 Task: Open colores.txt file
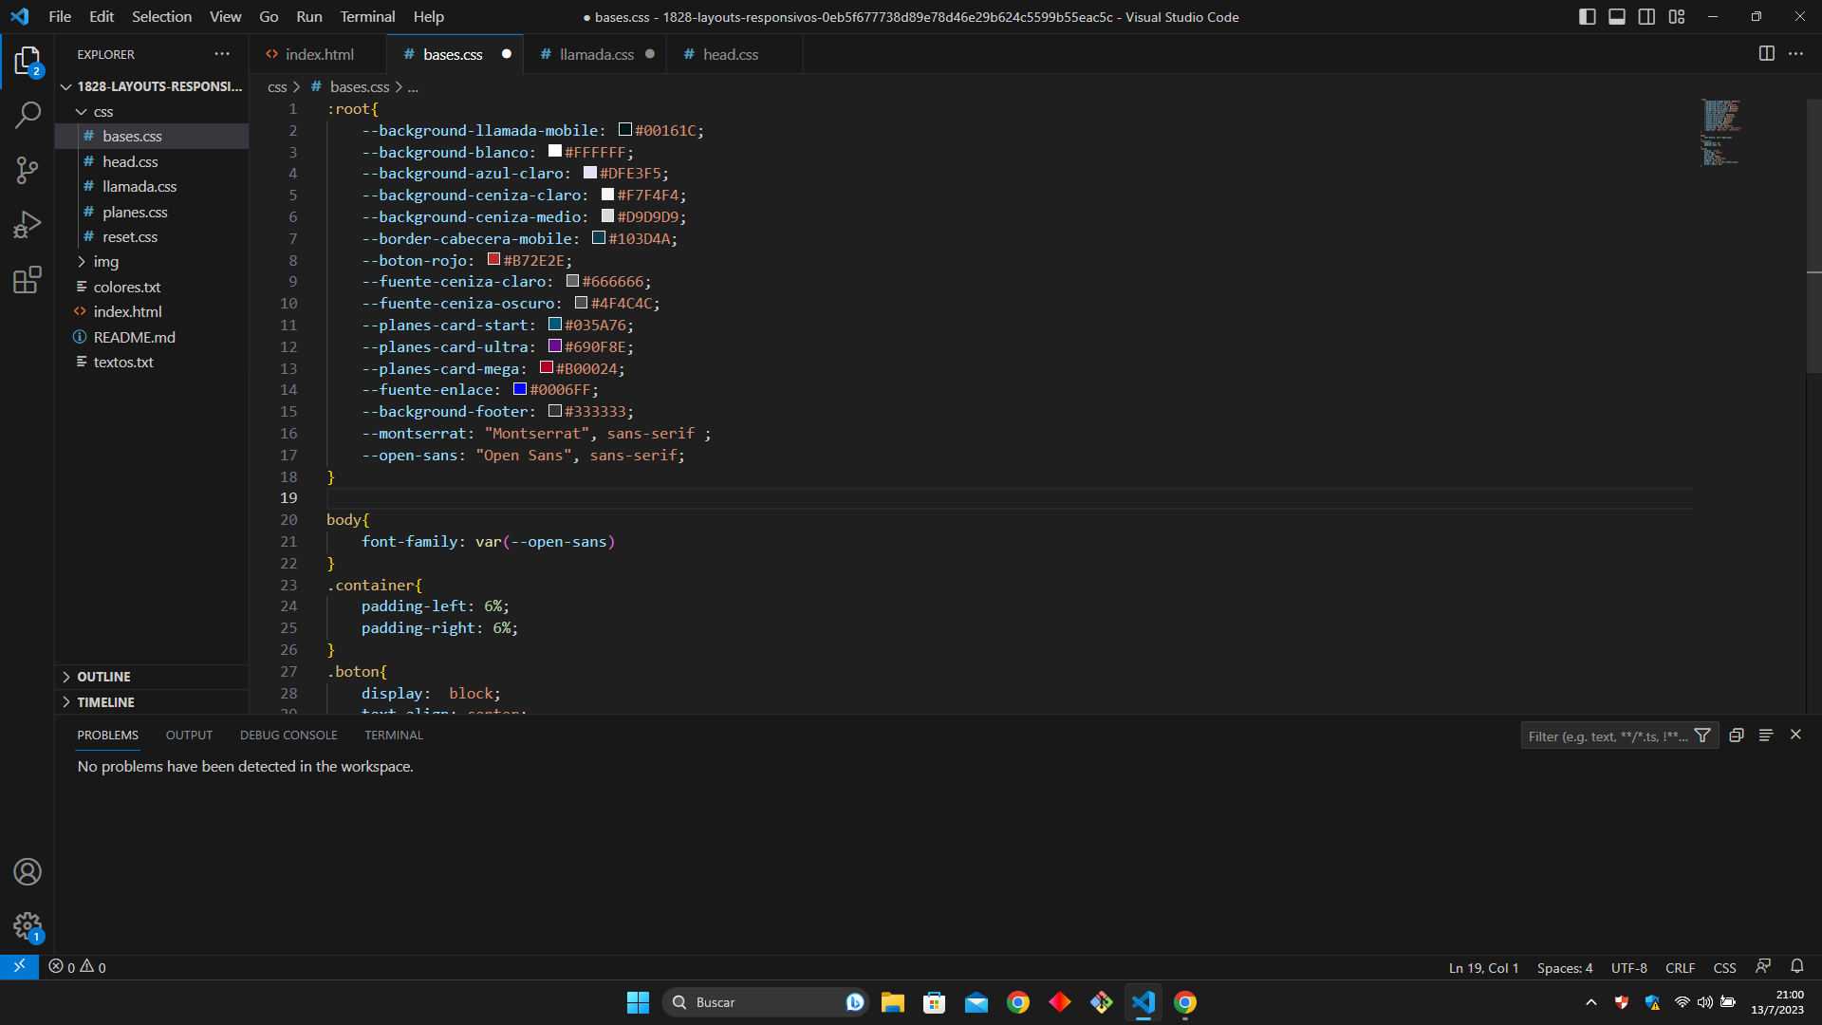(x=152, y=287)
